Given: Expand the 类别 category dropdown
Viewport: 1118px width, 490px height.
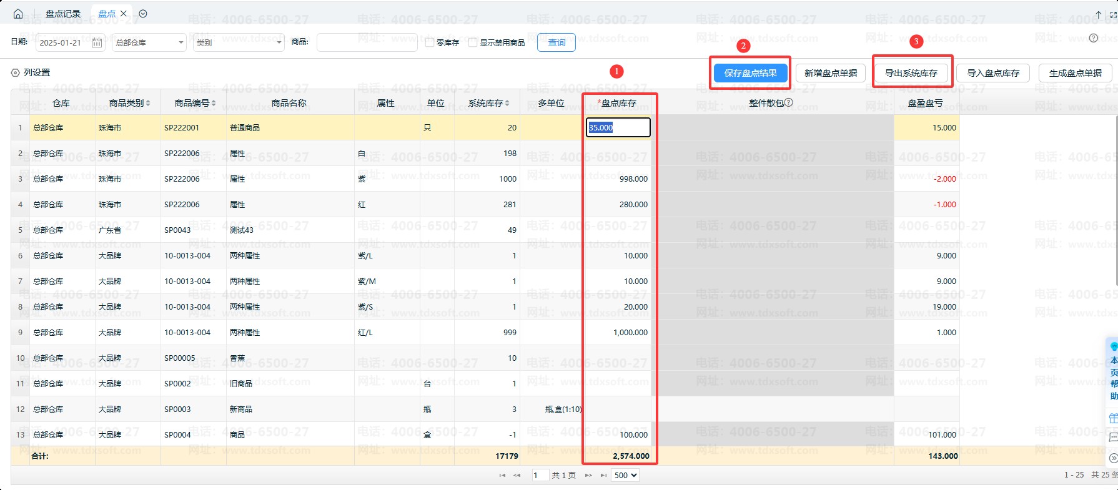Looking at the screenshot, I should [x=239, y=42].
